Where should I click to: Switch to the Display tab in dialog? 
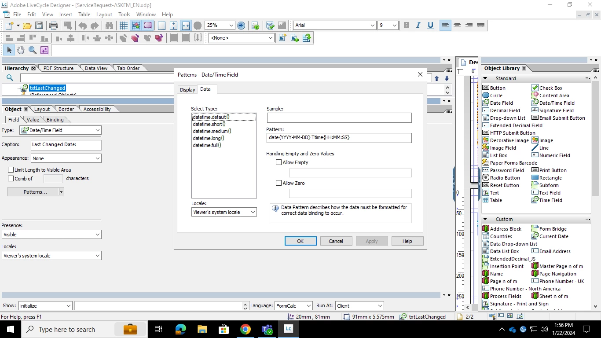click(187, 90)
